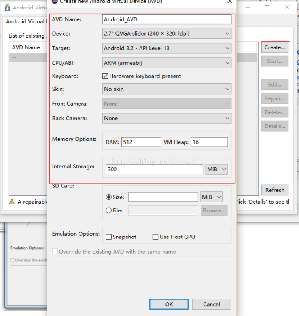The width and height of the screenshot is (299, 316).
Task: Open the Internal Storage MiB unit dropdown
Action: point(217,169)
